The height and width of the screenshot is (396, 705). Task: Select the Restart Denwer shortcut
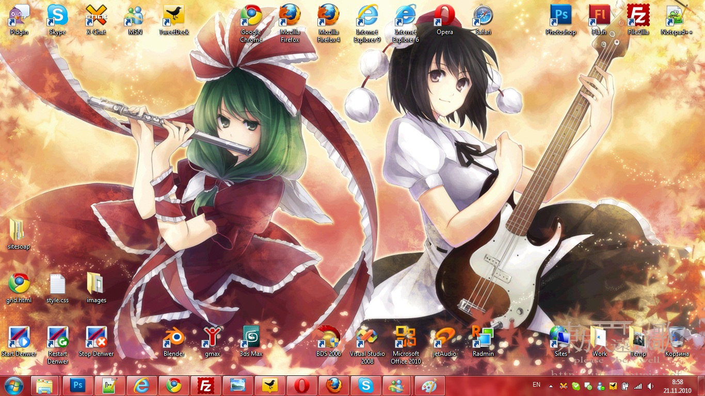[57, 345]
